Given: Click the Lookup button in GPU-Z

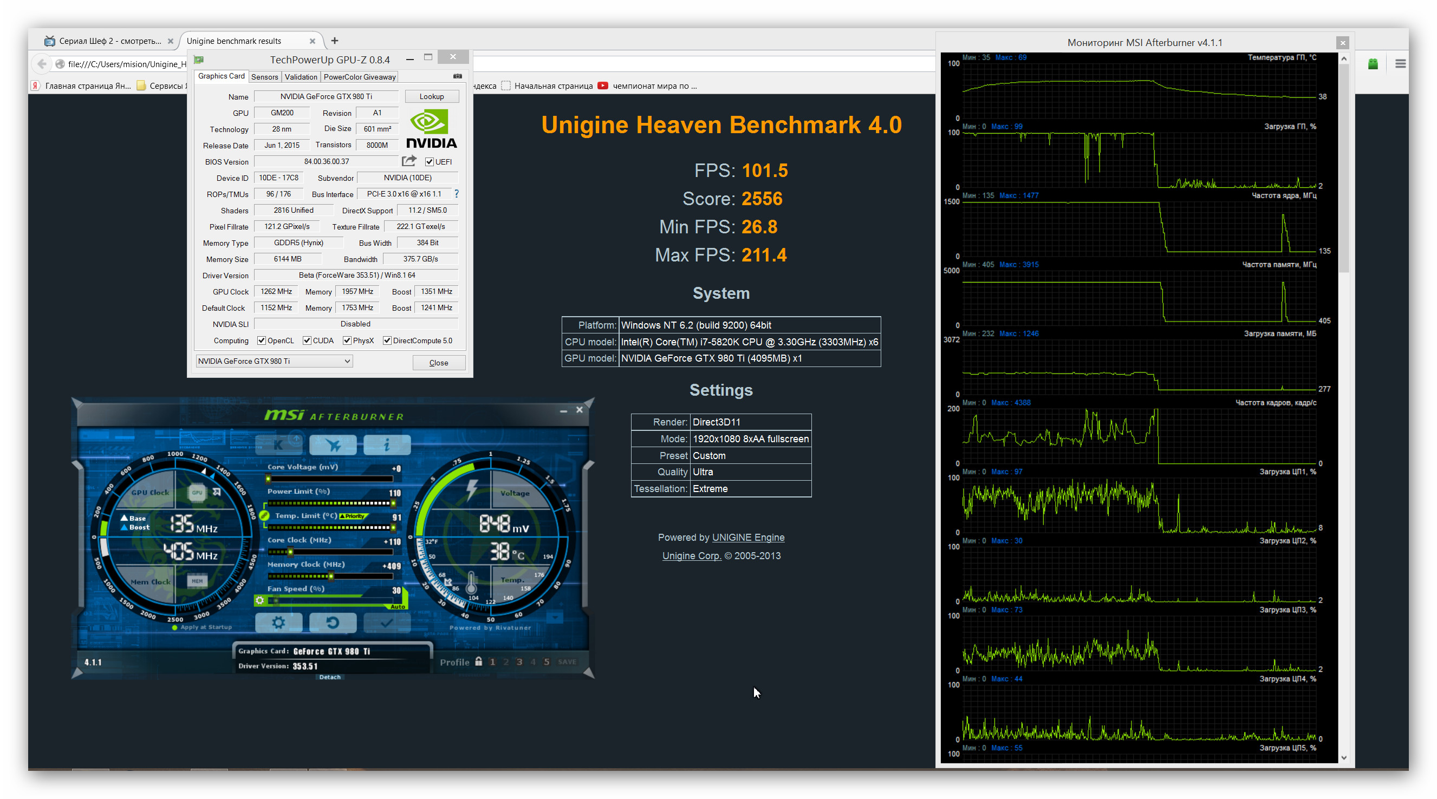Looking at the screenshot, I should point(431,96).
